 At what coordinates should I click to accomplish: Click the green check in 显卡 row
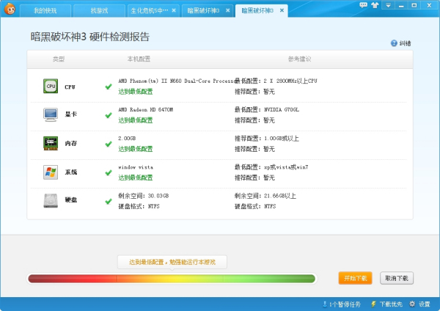click(109, 115)
